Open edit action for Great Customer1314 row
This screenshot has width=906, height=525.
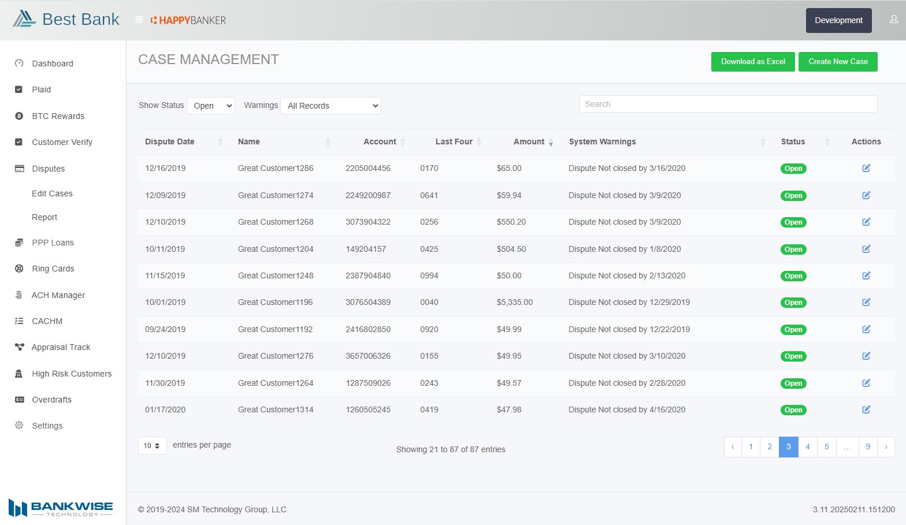coord(866,409)
